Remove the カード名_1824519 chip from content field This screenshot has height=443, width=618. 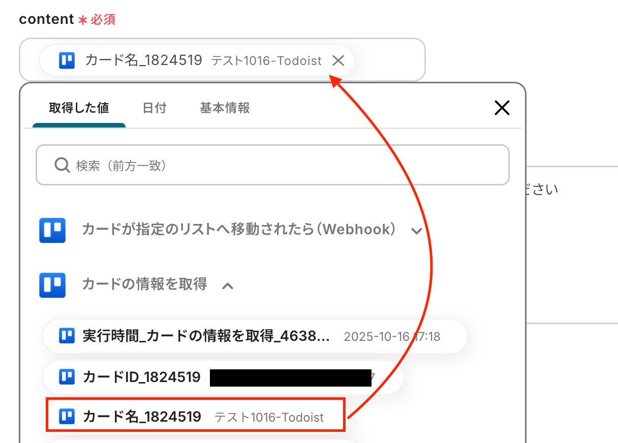(x=338, y=61)
